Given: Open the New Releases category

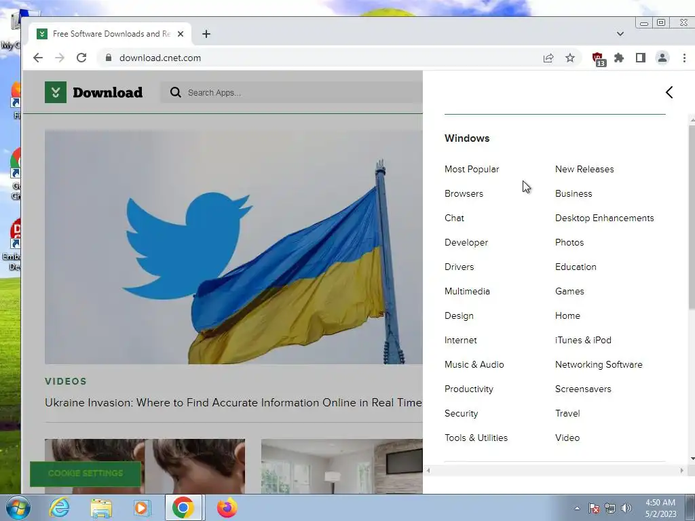Looking at the screenshot, I should point(584,169).
